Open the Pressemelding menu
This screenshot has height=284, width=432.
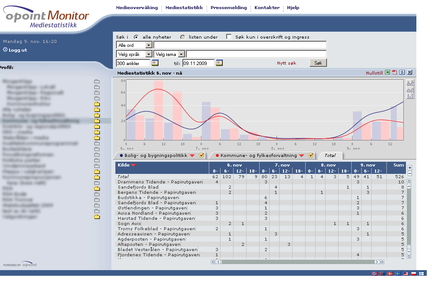[228, 8]
